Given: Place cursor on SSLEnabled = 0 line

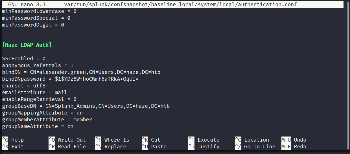Looking at the screenshot, I should click(24, 59).
